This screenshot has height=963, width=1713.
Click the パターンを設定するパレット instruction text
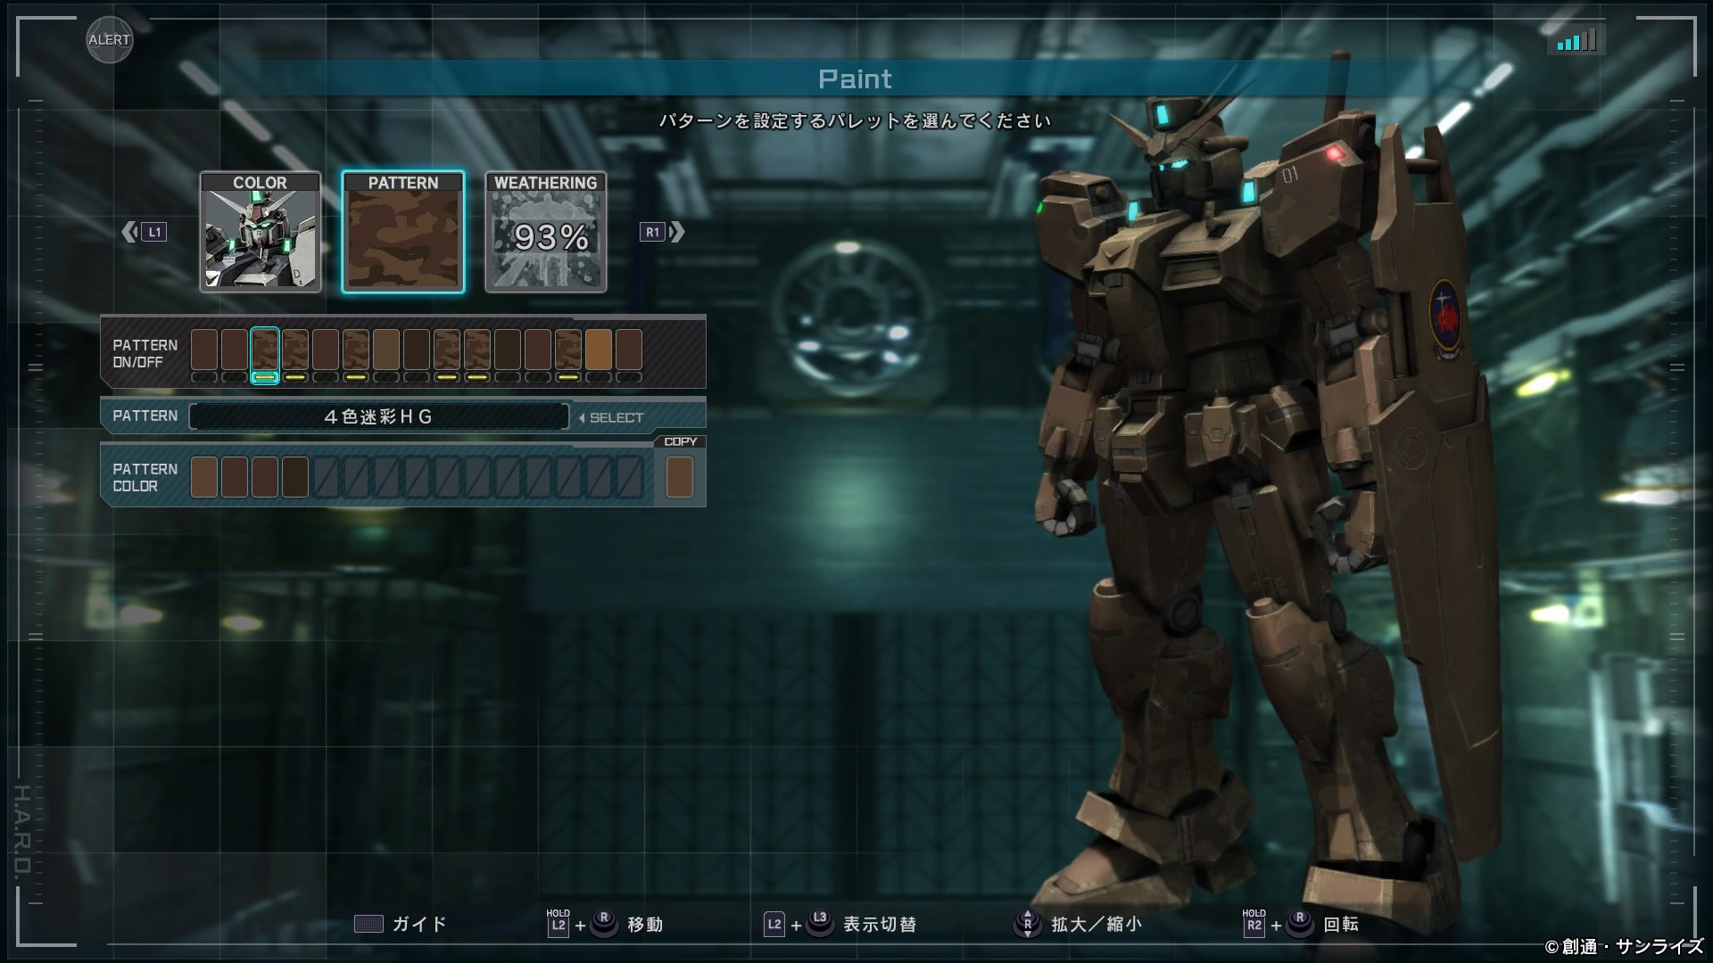pos(855,120)
